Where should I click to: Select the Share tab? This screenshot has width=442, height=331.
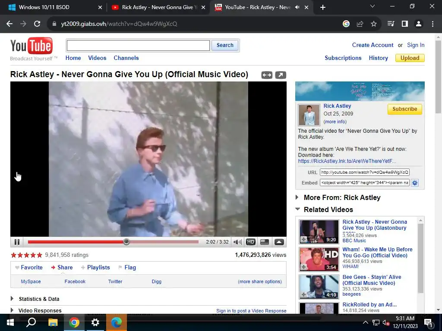pos(62,267)
